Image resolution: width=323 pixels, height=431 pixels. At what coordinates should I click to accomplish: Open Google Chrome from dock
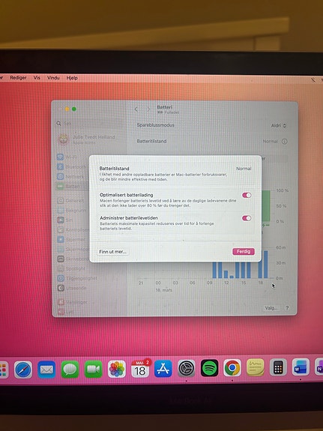click(x=232, y=367)
